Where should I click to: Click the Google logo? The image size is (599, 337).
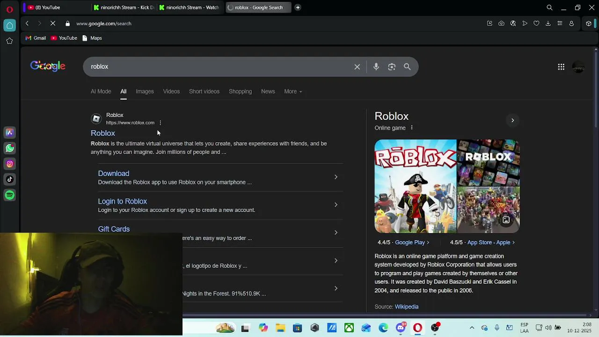coord(48,66)
